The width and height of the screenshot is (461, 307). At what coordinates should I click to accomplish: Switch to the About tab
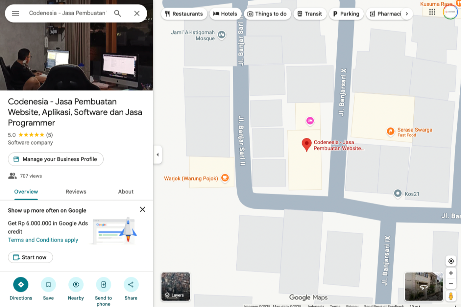(126, 191)
